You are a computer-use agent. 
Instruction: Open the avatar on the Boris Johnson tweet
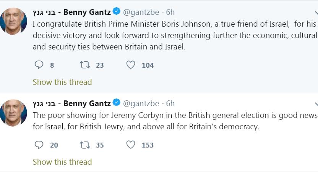click(13, 21)
